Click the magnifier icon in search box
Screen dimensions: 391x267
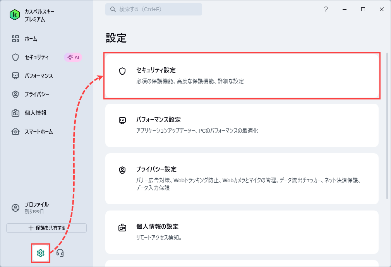[x=113, y=9]
